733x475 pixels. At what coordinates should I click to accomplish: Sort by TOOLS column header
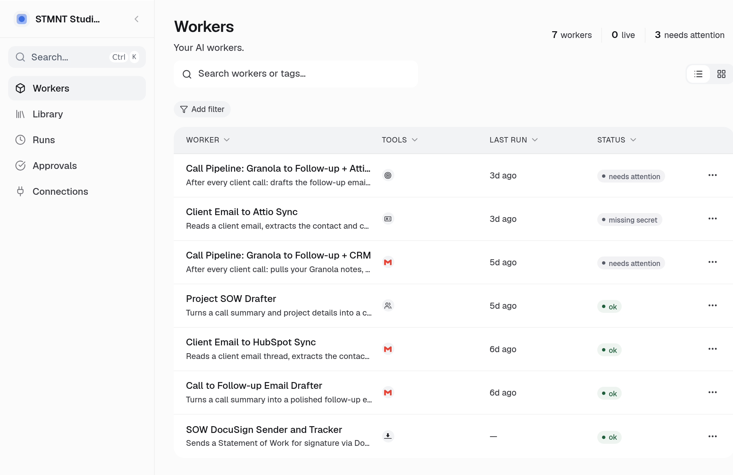[x=400, y=140]
